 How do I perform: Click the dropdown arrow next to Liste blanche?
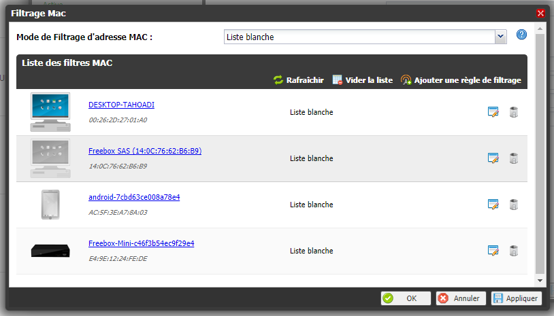tap(501, 37)
